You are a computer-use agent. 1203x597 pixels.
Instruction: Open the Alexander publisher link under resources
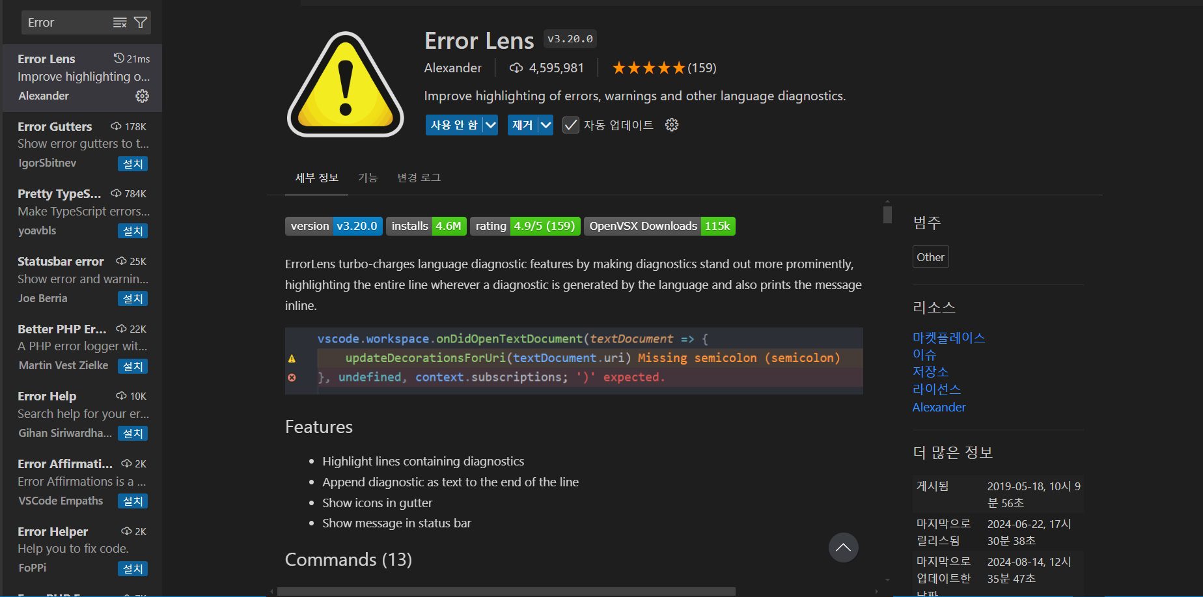(939, 408)
